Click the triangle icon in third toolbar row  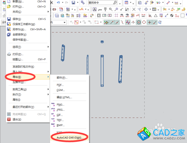click(156, 16)
